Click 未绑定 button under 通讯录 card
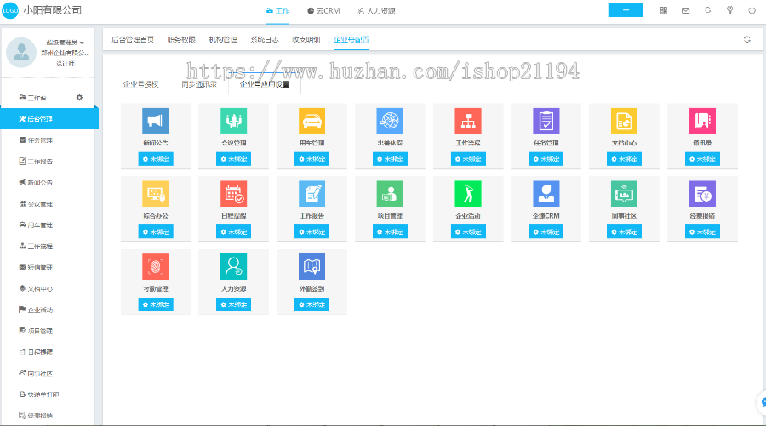Image resolution: width=766 pixels, height=426 pixels. 702,159
